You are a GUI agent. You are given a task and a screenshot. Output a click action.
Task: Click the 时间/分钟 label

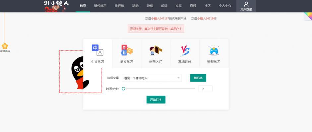(x=112, y=89)
